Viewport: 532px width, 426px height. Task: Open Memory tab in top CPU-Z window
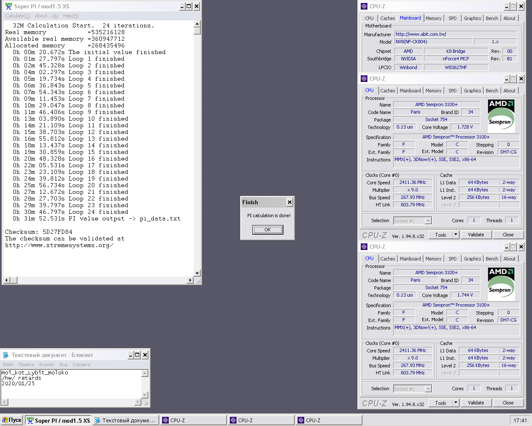433,18
